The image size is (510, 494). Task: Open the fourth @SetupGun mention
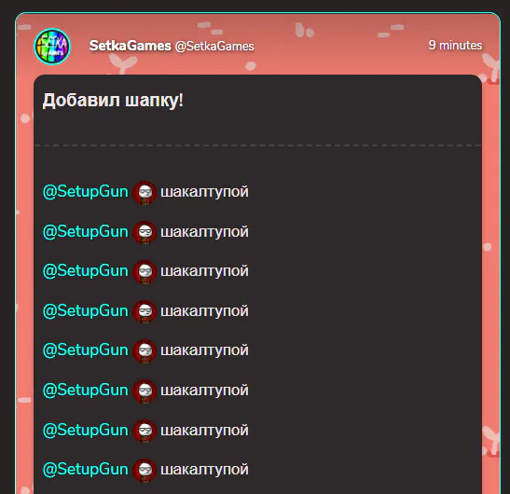click(86, 311)
